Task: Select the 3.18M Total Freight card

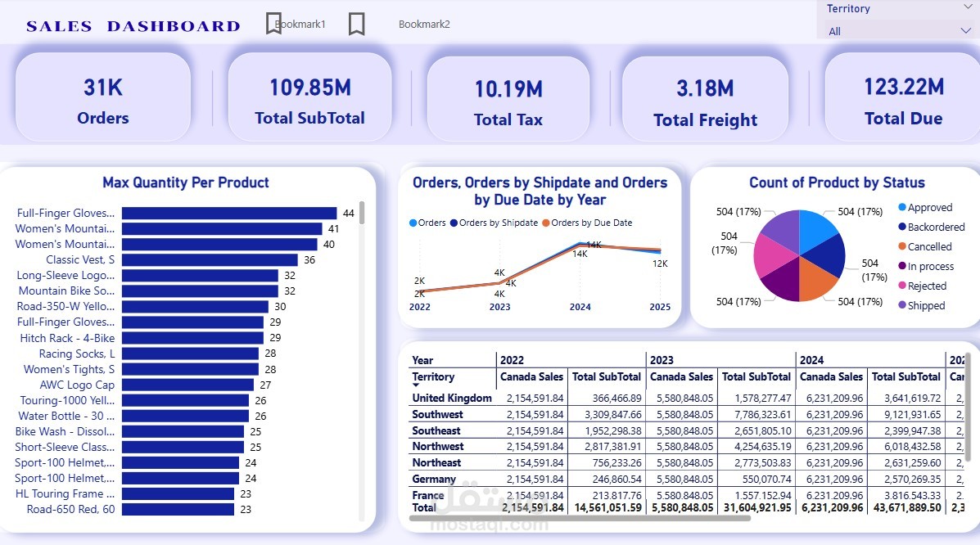Action: (705, 99)
